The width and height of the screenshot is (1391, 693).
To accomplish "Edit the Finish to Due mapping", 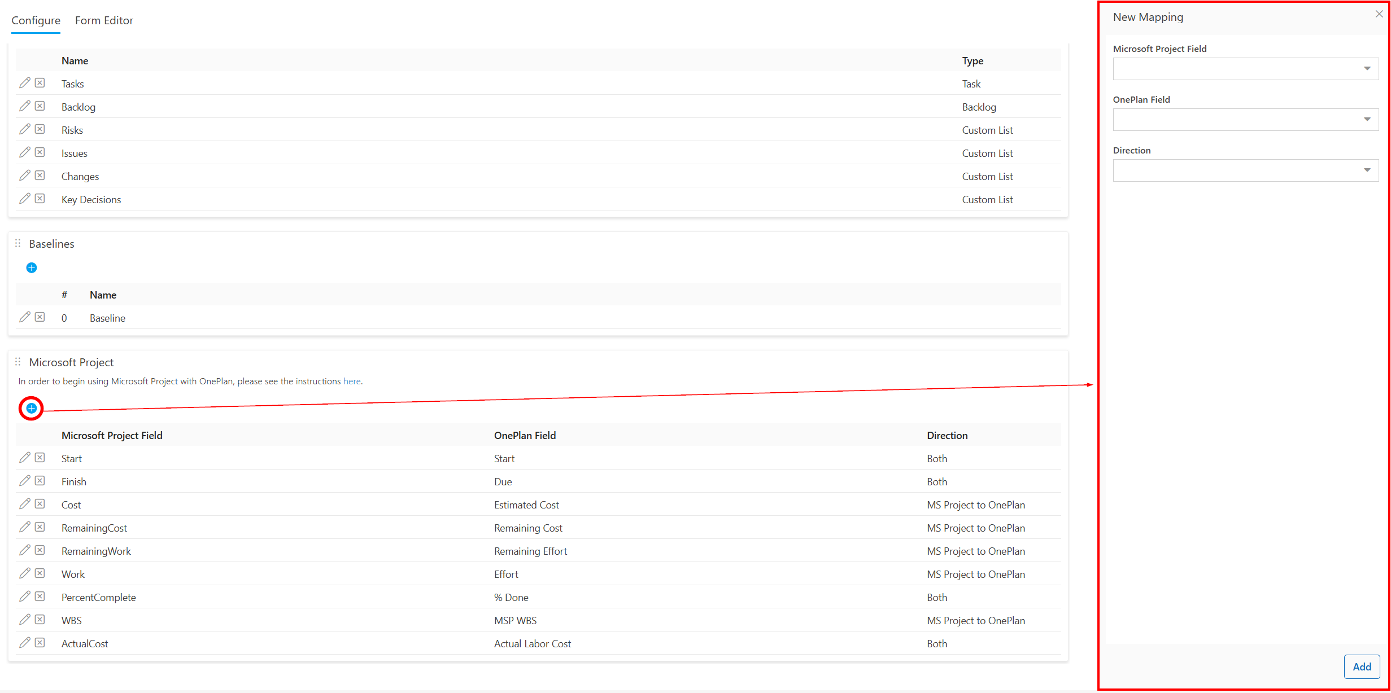I will pyautogui.click(x=24, y=481).
